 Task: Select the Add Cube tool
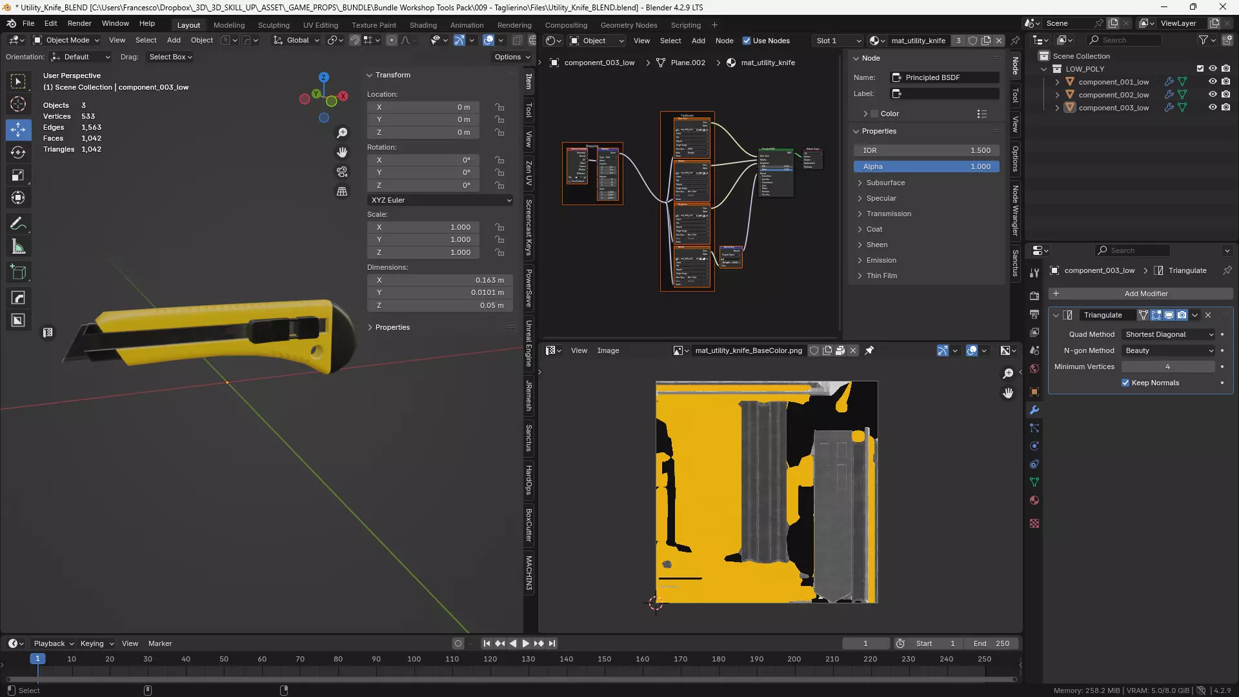click(x=18, y=272)
